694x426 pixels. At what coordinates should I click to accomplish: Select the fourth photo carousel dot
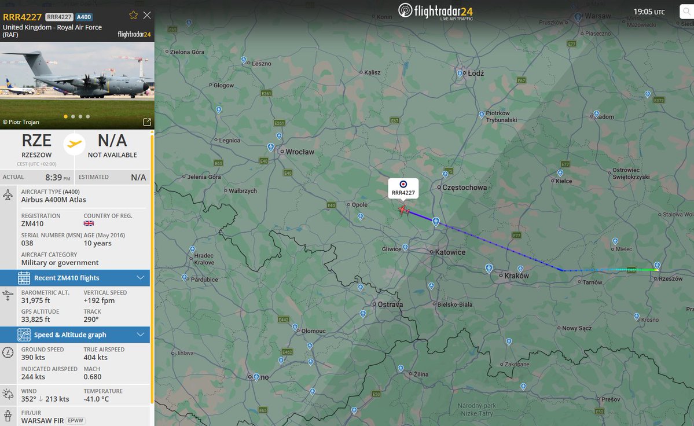pyautogui.click(x=88, y=117)
